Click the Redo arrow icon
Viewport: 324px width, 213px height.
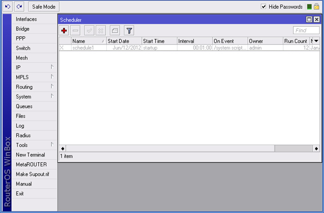pyautogui.click(x=19, y=7)
